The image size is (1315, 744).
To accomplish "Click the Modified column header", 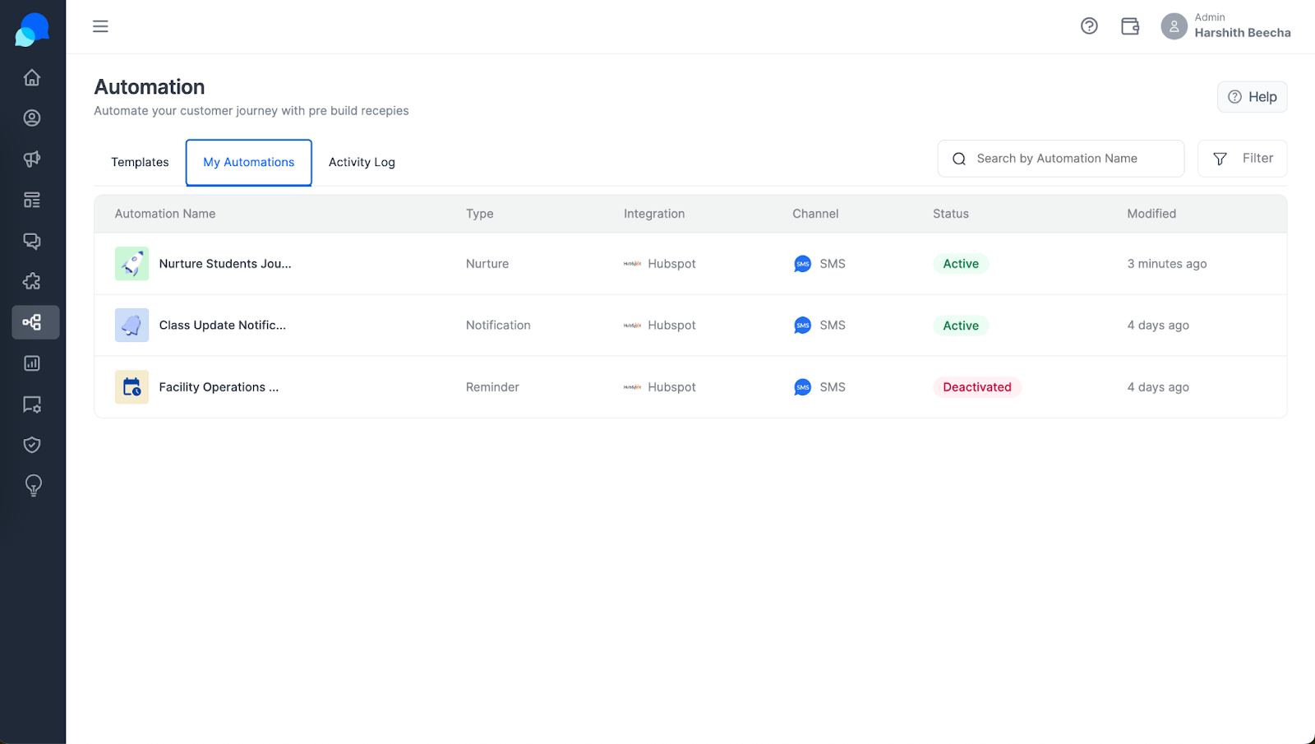I will (1151, 214).
